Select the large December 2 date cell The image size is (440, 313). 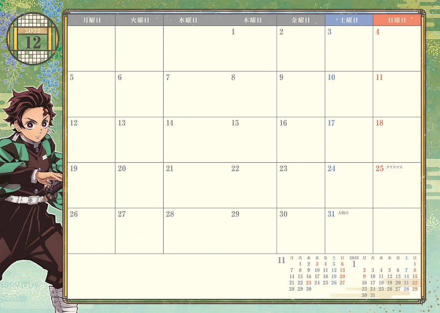coord(301,48)
